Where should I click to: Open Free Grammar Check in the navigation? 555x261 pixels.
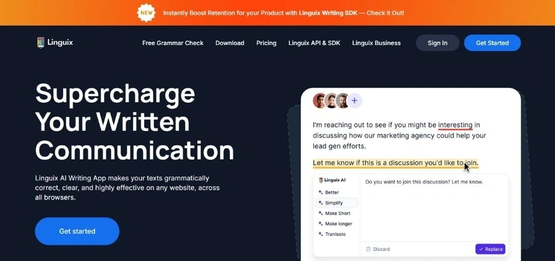point(173,43)
